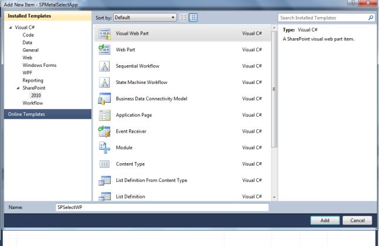Select the 'State Machine Workflow' template name

tap(141, 82)
